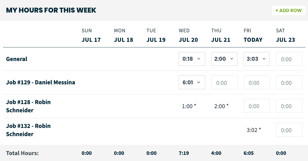The width and height of the screenshot is (308, 161).
Task: Click the + ADD ROW button
Action: (288, 10)
